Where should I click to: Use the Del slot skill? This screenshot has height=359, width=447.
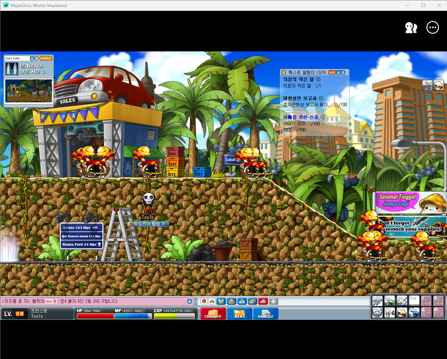tap(390, 313)
